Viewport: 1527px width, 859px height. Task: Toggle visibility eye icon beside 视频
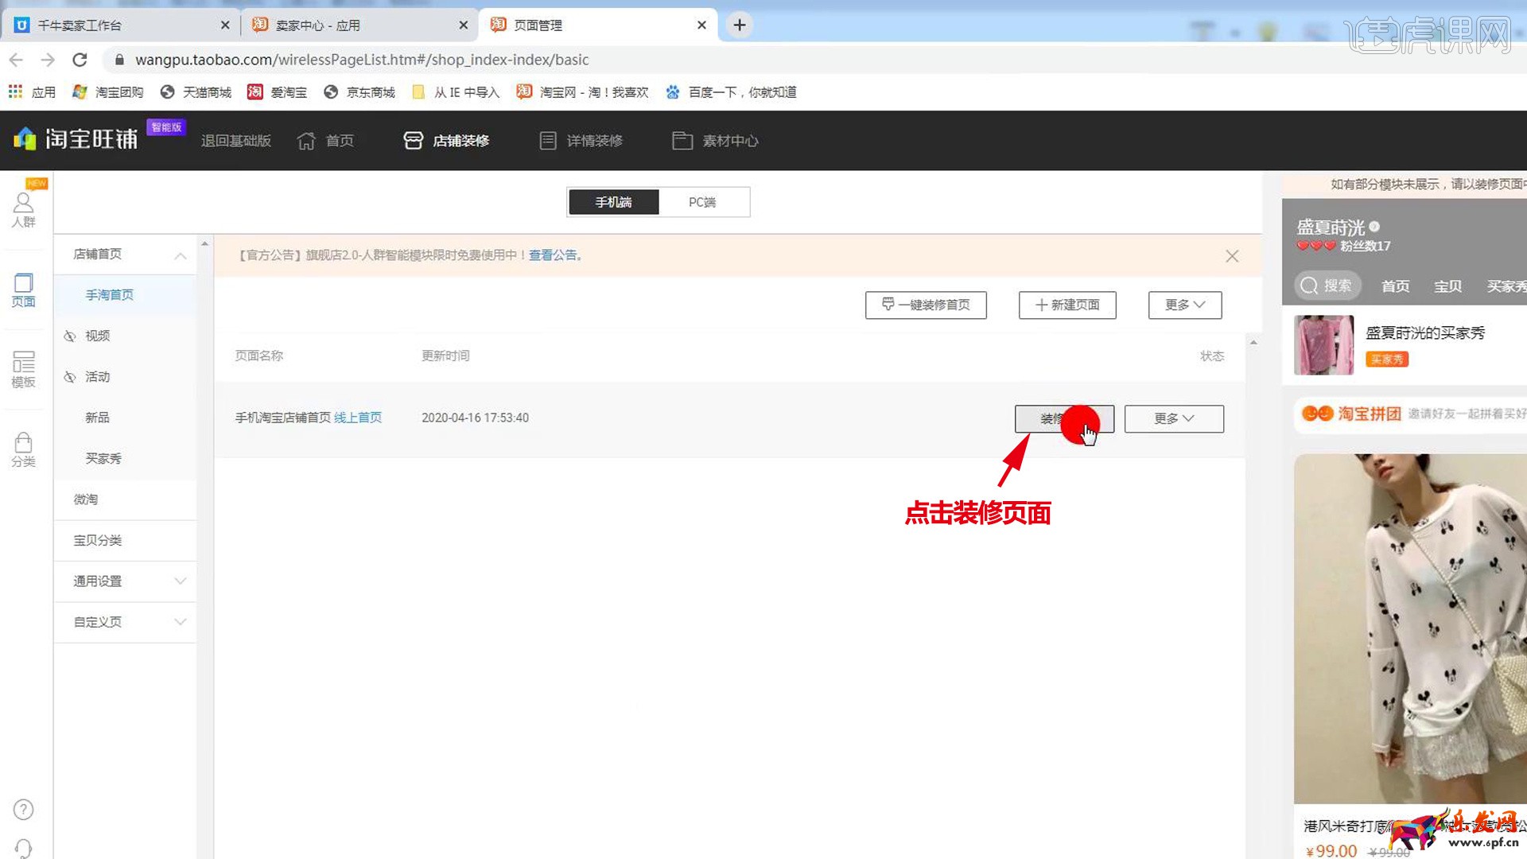70,336
